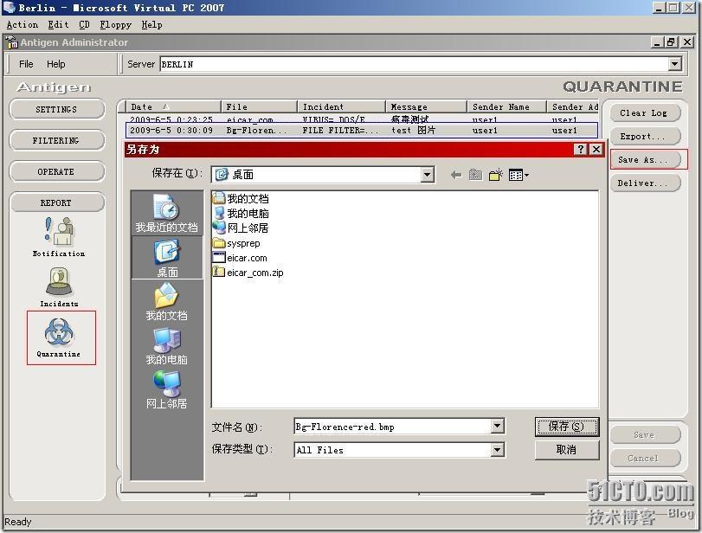Click the Deliver... button

644,183
